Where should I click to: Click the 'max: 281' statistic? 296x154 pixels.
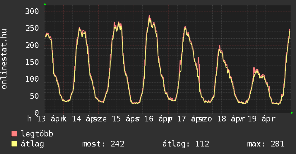(265, 144)
